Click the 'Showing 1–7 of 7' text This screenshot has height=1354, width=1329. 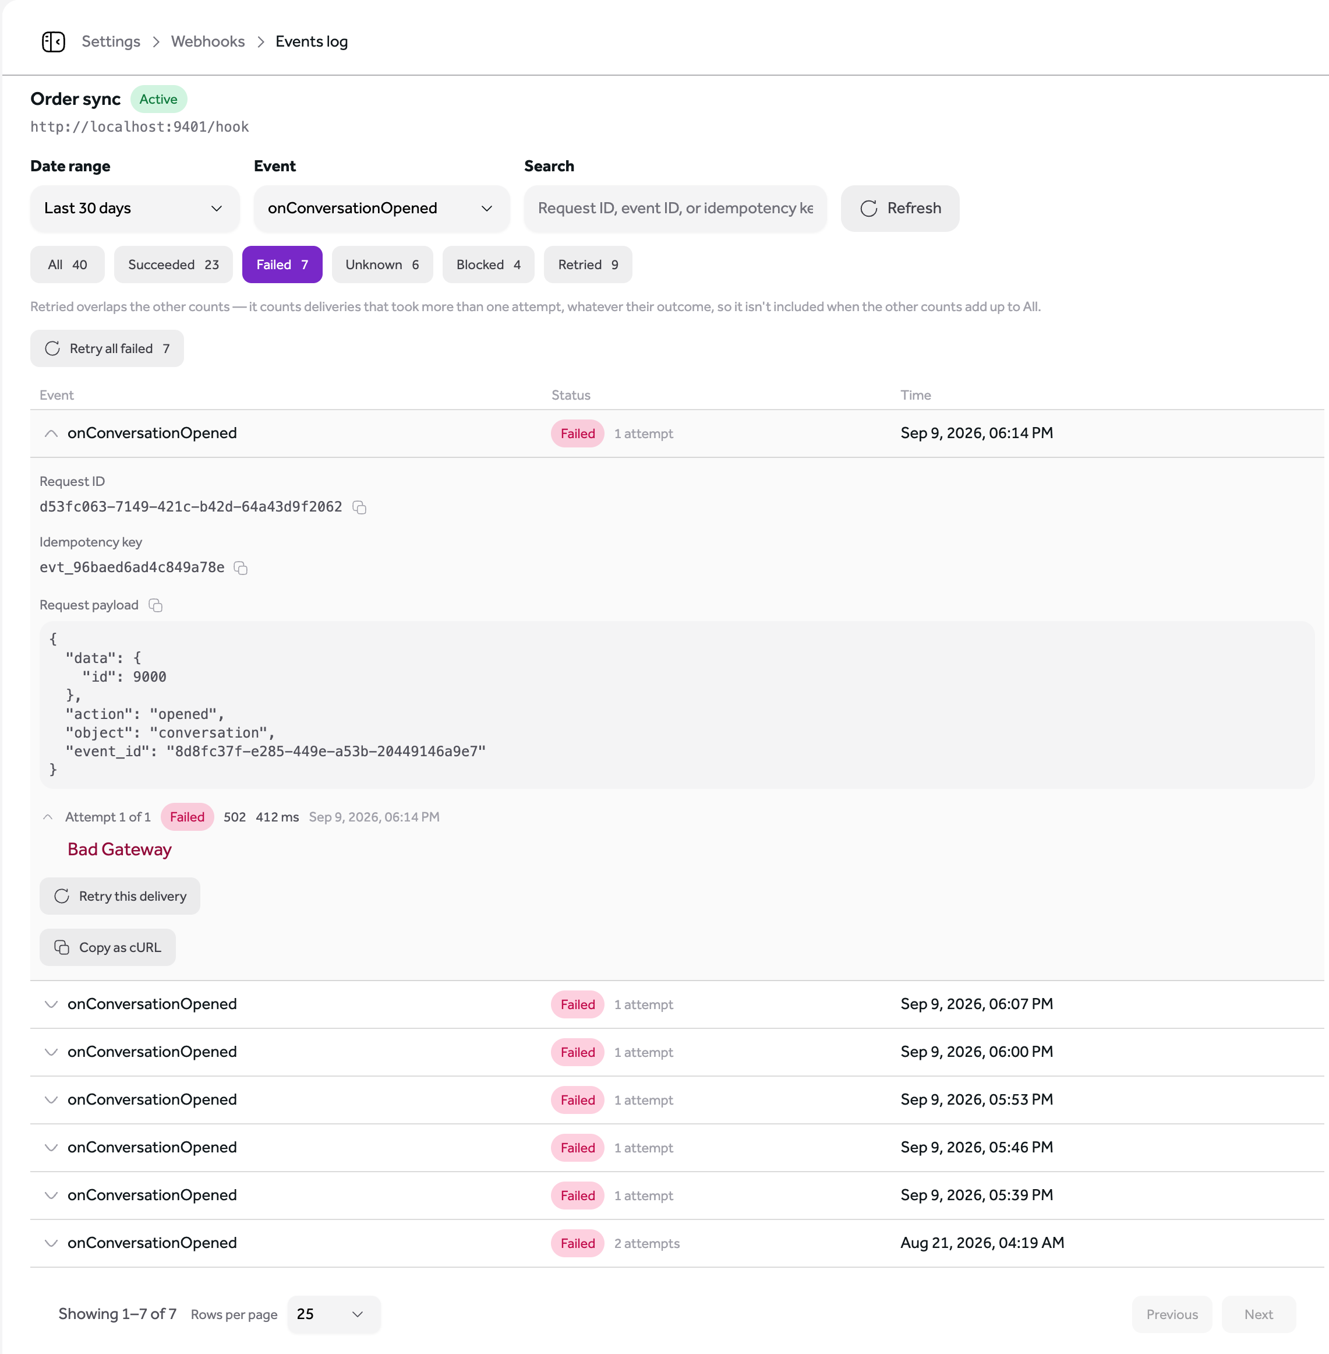[x=117, y=1314]
